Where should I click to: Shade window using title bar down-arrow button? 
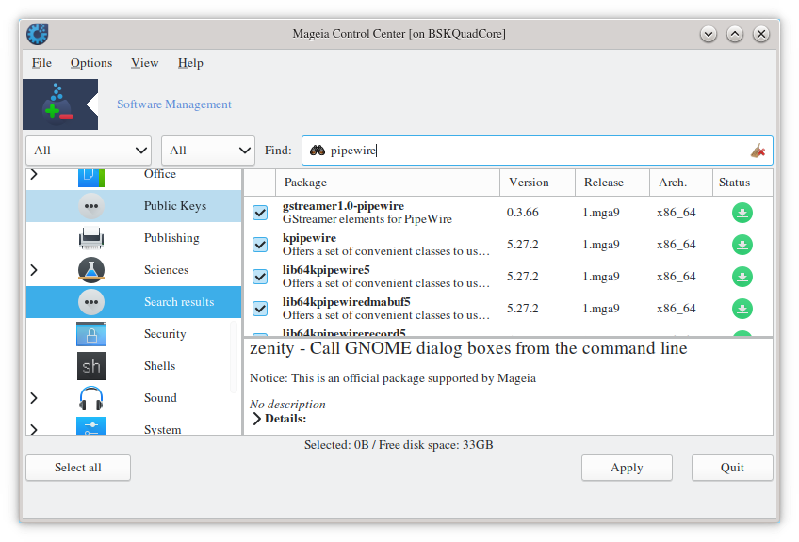[x=709, y=34]
